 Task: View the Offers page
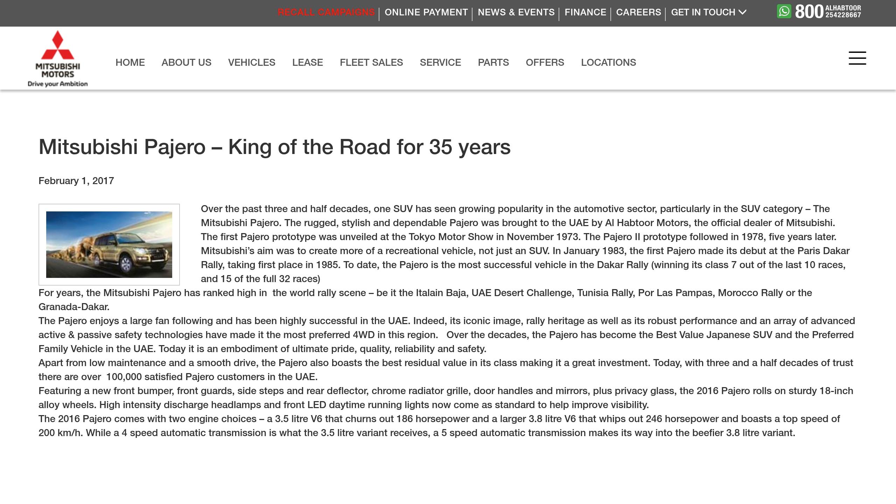coord(545,62)
